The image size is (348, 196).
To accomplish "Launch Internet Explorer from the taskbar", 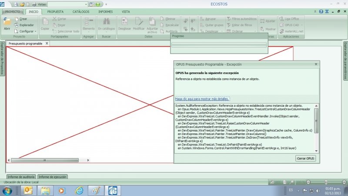I will tap(79, 190).
